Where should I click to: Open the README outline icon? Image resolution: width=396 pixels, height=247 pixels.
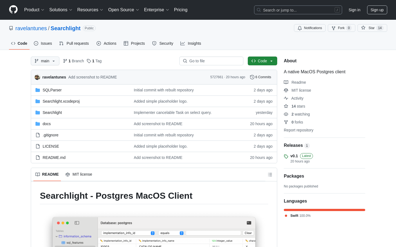pos(270,175)
